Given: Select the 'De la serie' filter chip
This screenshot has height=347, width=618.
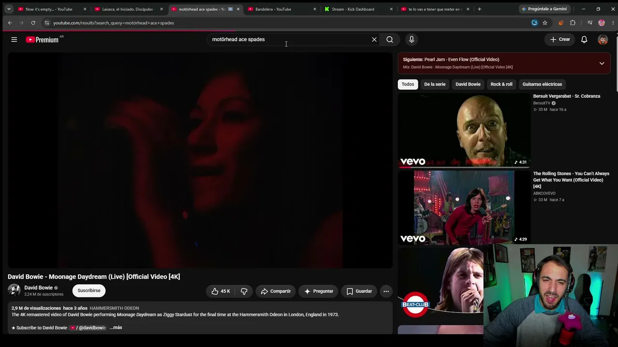Looking at the screenshot, I should (x=435, y=84).
